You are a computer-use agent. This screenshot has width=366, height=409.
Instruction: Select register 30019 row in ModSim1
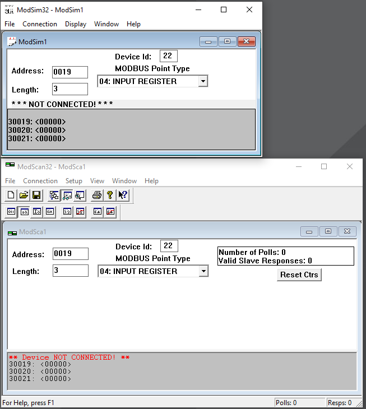click(x=37, y=122)
